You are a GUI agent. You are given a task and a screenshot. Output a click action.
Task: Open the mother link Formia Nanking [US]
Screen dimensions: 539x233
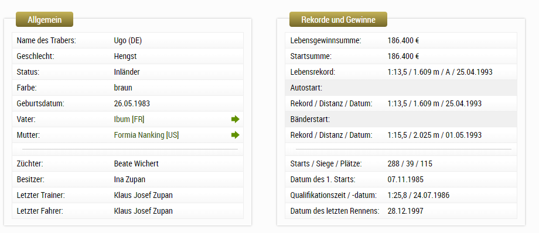(x=146, y=135)
